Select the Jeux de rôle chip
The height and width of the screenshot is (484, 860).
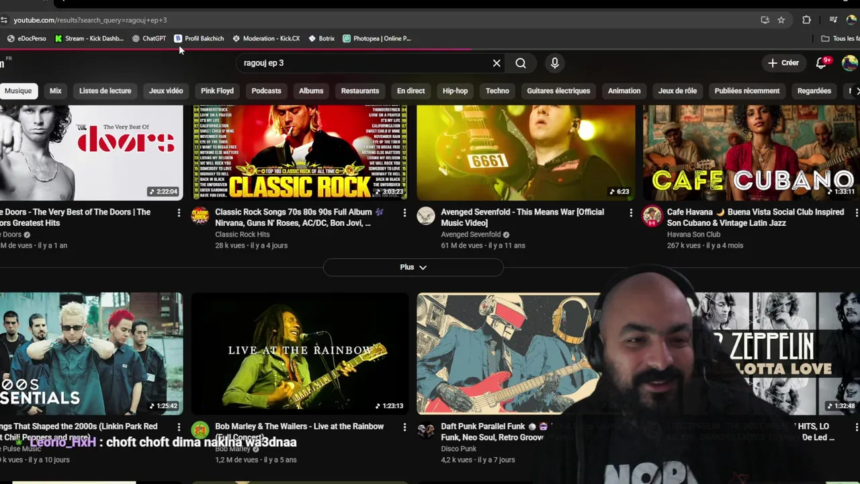pos(677,91)
